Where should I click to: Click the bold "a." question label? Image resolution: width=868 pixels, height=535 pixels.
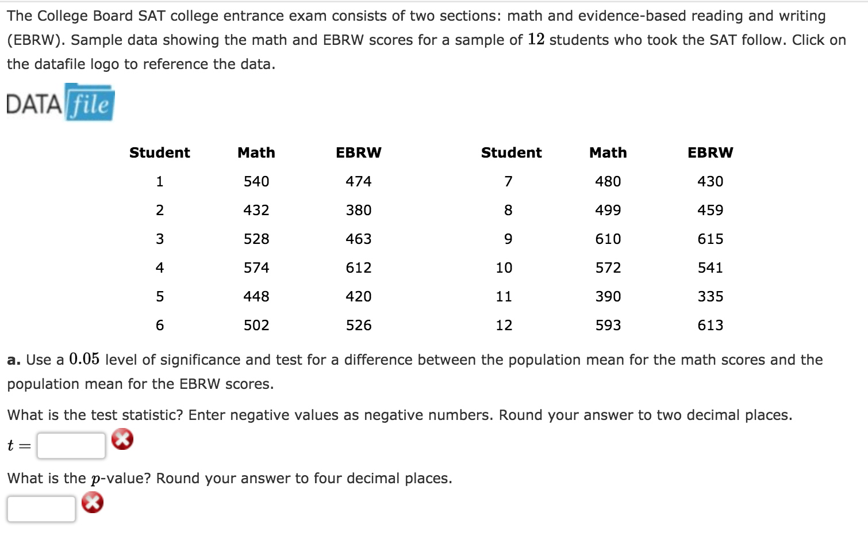coord(14,360)
